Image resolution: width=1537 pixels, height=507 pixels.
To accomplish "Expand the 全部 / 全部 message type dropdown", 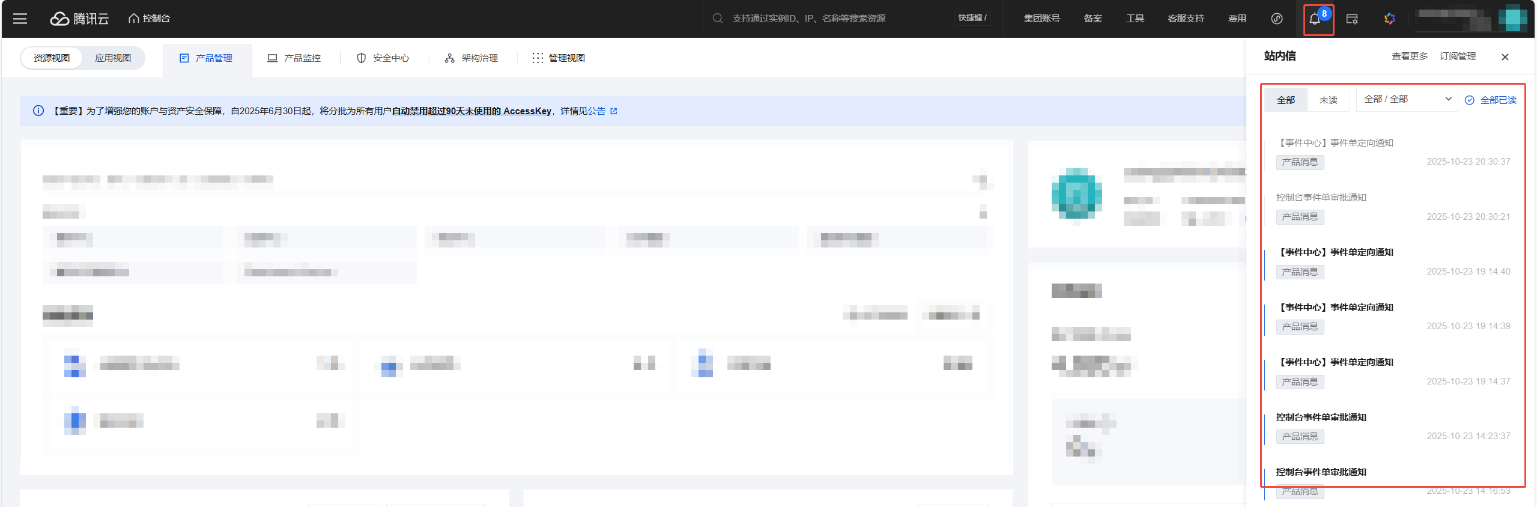I will point(1407,99).
